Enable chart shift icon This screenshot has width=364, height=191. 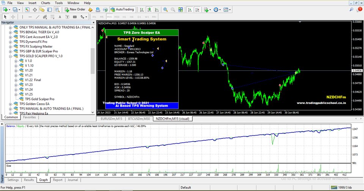[x=197, y=9]
